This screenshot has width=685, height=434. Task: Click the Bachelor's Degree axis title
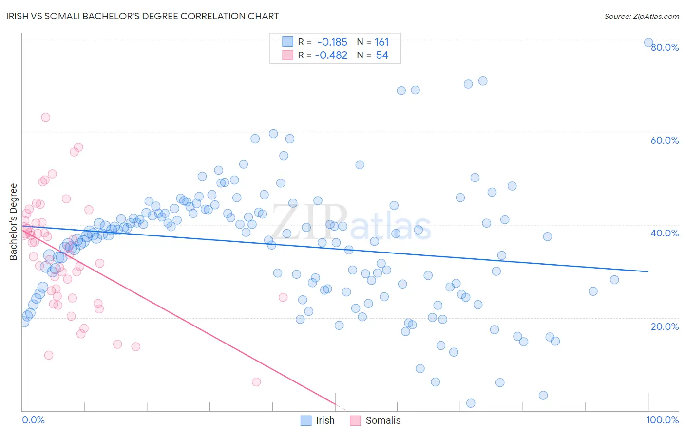coord(13,222)
